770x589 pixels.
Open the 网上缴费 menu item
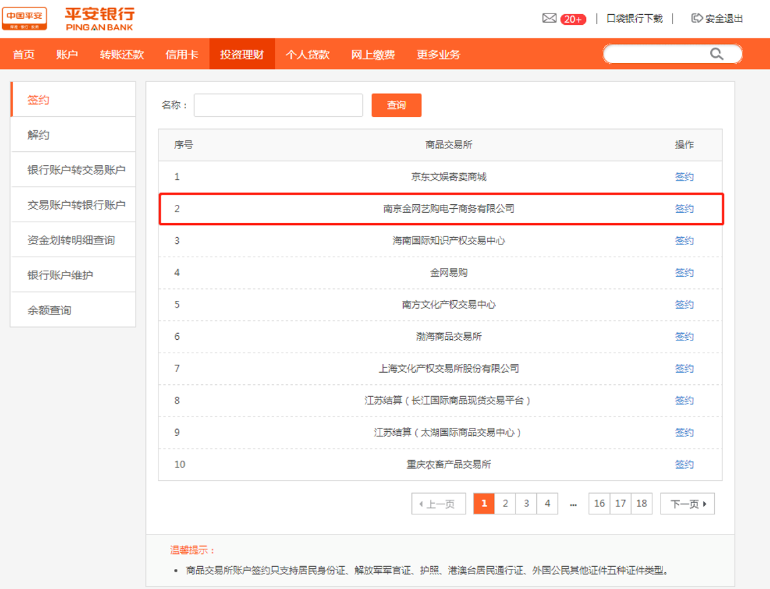(373, 54)
